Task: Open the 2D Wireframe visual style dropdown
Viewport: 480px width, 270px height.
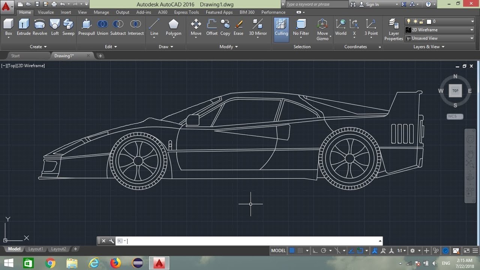Action: click(439, 30)
